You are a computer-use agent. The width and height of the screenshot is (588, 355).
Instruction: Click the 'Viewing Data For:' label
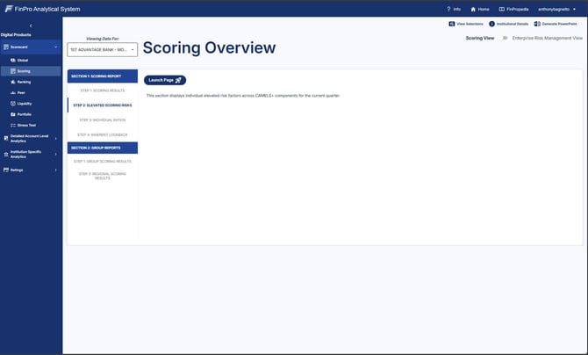coord(103,39)
